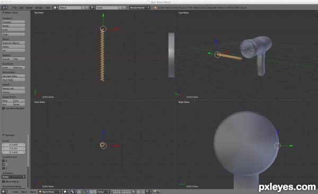318x194 pixels.
Task: Open the snap element selector
Action: coord(148,191)
